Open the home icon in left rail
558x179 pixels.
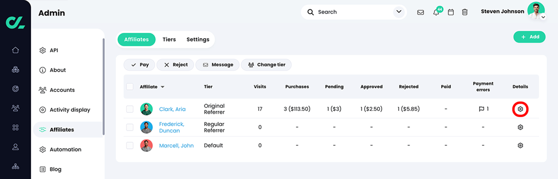15,50
